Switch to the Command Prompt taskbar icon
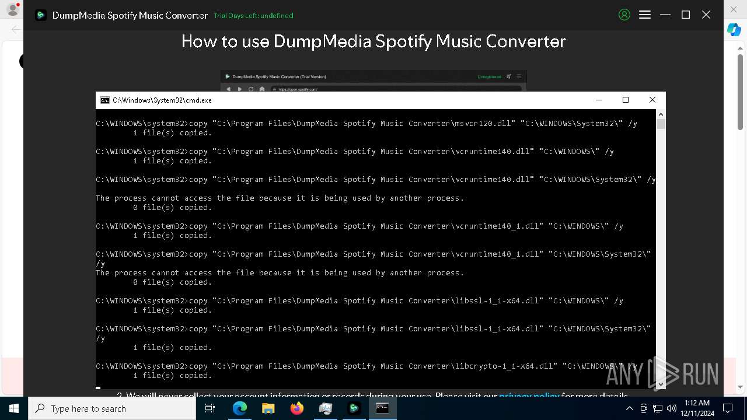The height and width of the screenshot is (420, 747). (382, 408)
